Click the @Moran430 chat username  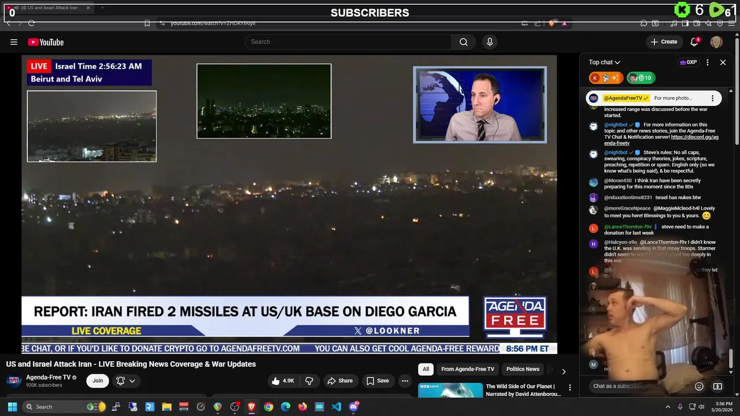point(618,180)
